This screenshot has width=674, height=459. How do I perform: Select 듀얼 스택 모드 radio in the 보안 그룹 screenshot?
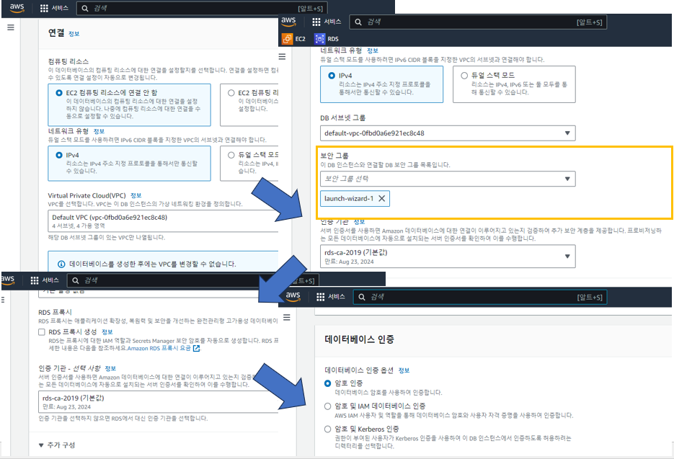(x=464, y=76)
